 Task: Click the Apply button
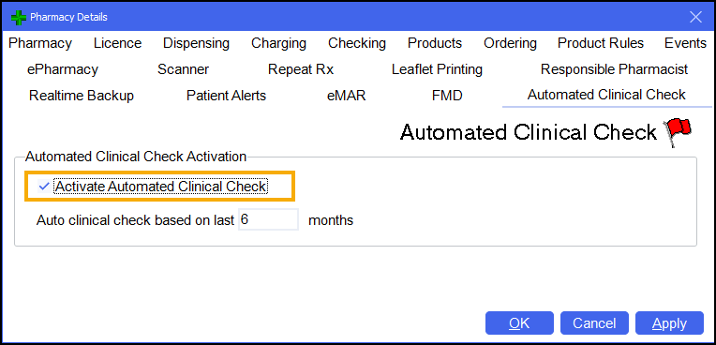click(x=669, y=323)
